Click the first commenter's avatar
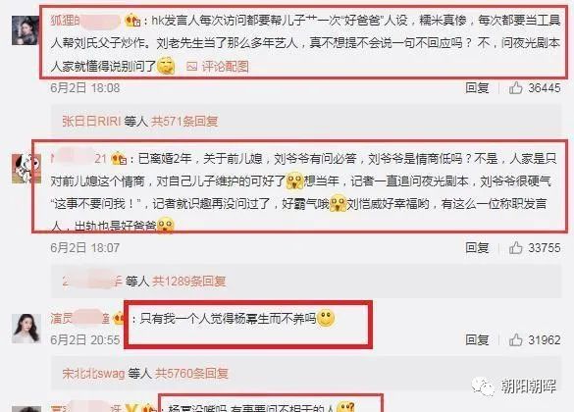 point(25,30)
